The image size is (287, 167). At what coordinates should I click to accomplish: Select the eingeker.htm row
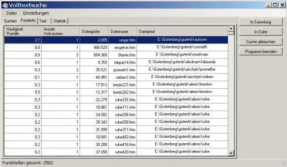click(x=116, y=47)
